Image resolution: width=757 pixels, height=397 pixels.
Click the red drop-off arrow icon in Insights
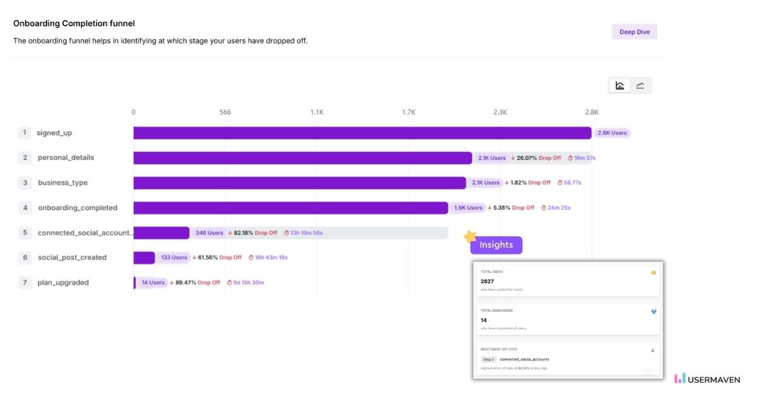coord(653,350)
